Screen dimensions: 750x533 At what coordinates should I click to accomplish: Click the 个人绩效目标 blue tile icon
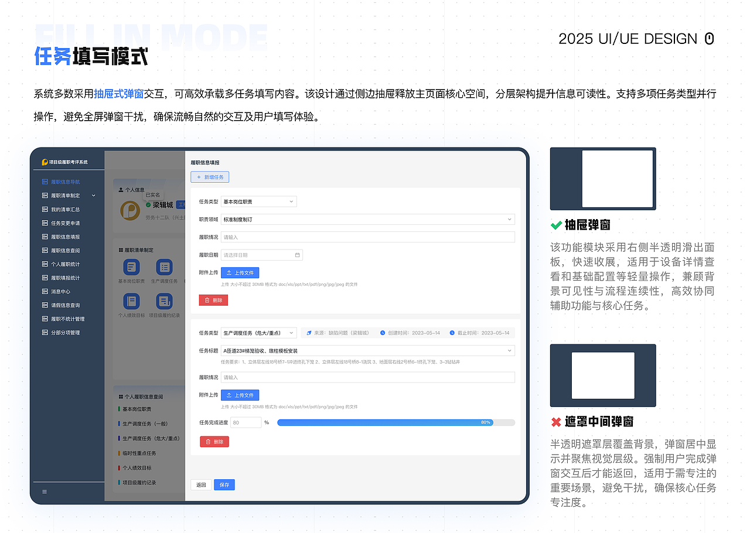(x=131, y=302)
